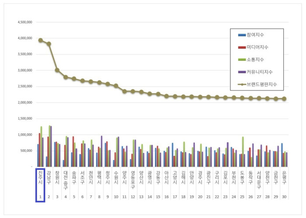The height and width of the screenshot is (218, 306).
Task: Click the tall green bar for 도봉구
Action: [x=243, y=152]
